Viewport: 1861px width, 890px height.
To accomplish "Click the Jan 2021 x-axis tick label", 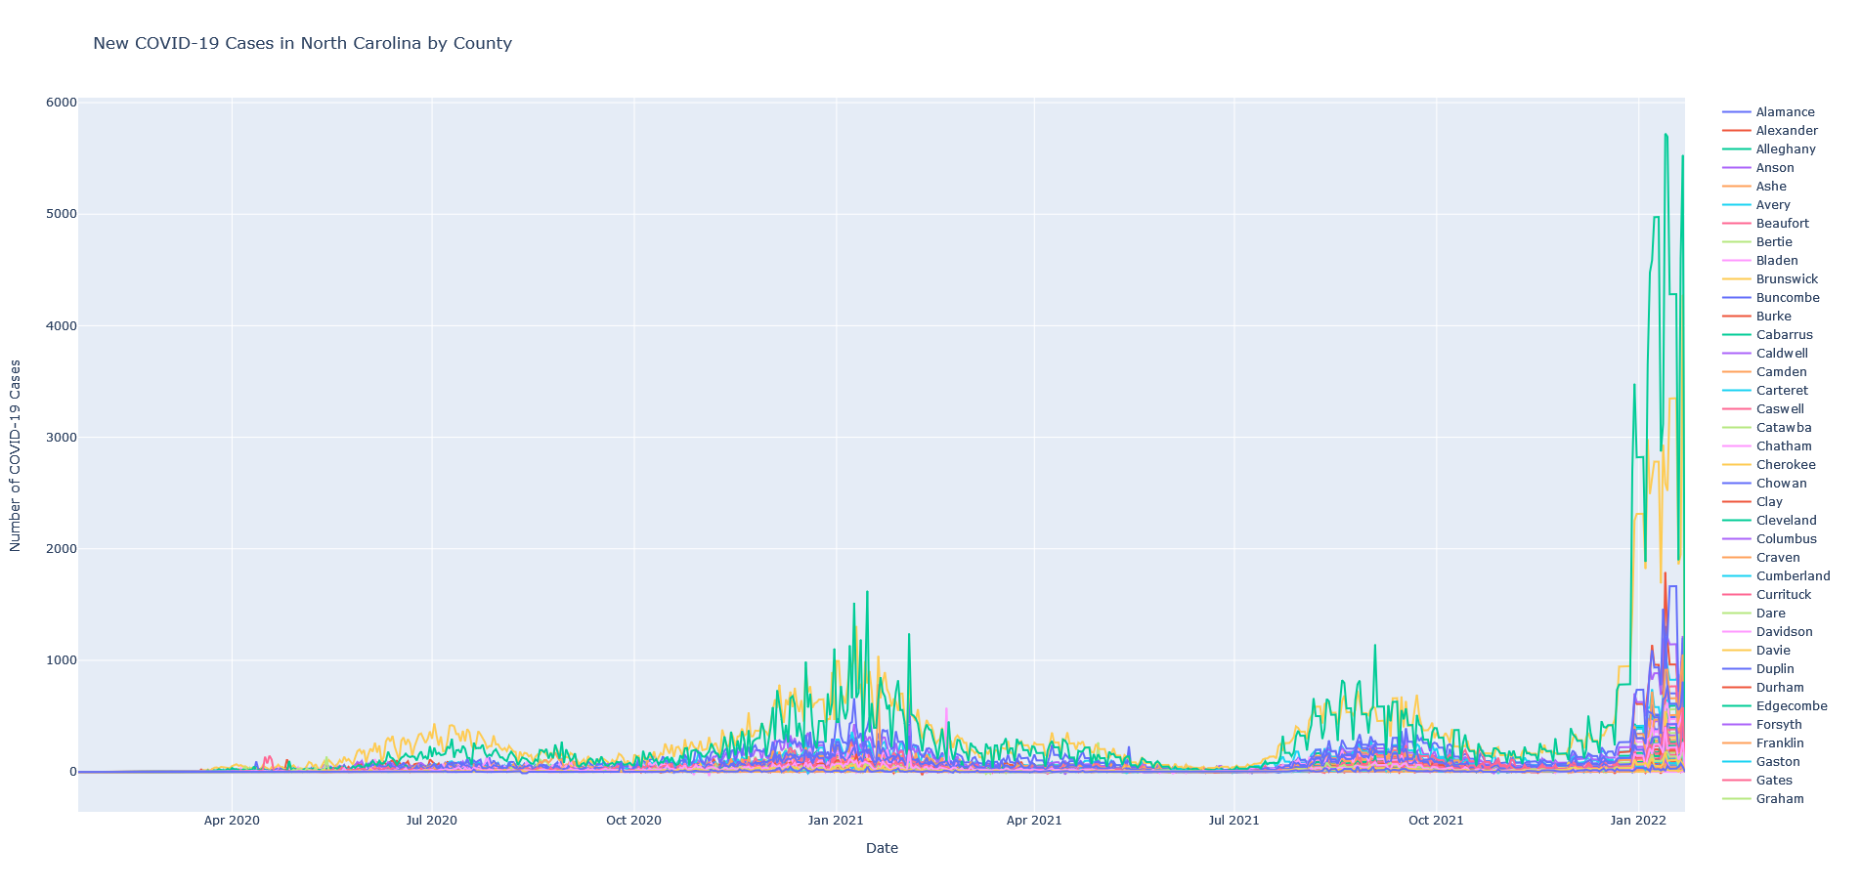I will 835,821.
